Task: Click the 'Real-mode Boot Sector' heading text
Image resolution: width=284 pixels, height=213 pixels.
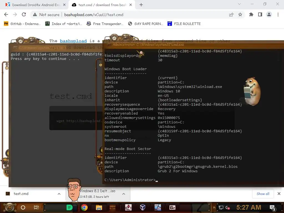Action: 128,149
